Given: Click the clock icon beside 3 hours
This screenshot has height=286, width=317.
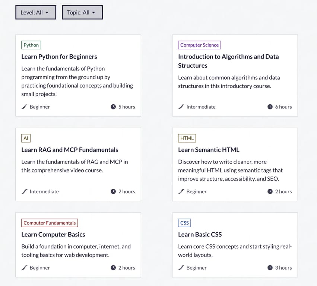Looking at the screenshot, I should click(270, 267).
